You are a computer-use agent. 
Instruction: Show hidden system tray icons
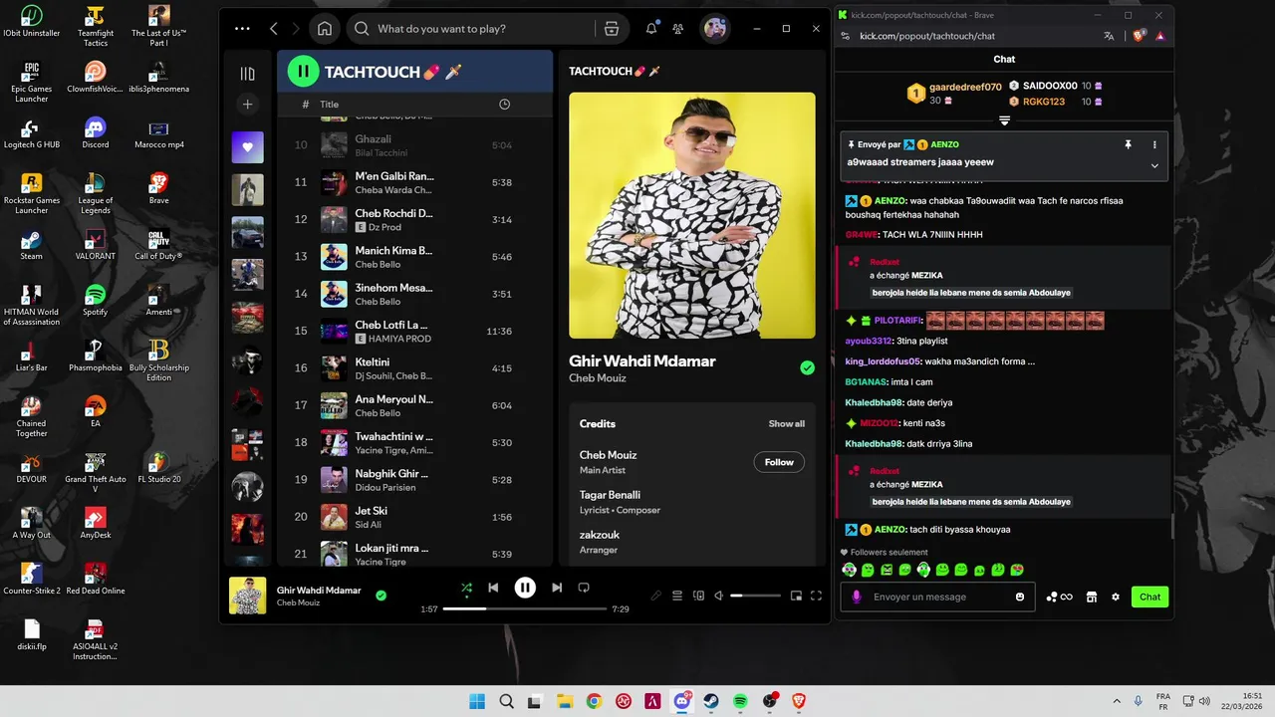point(1116,701)
